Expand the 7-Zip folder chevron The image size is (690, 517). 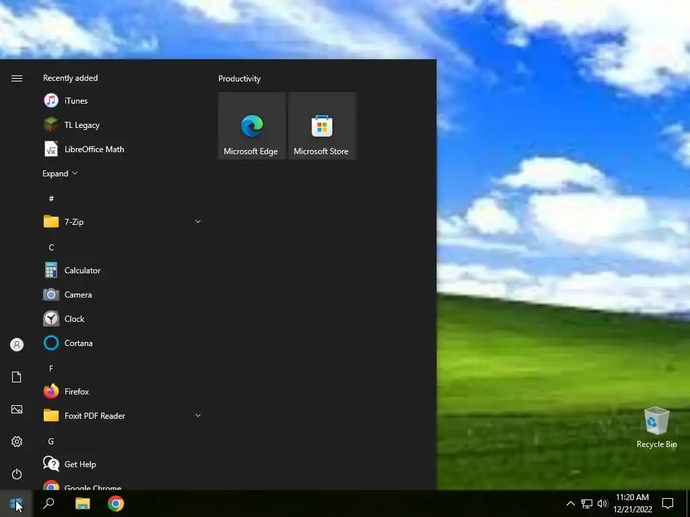point(198,221)
